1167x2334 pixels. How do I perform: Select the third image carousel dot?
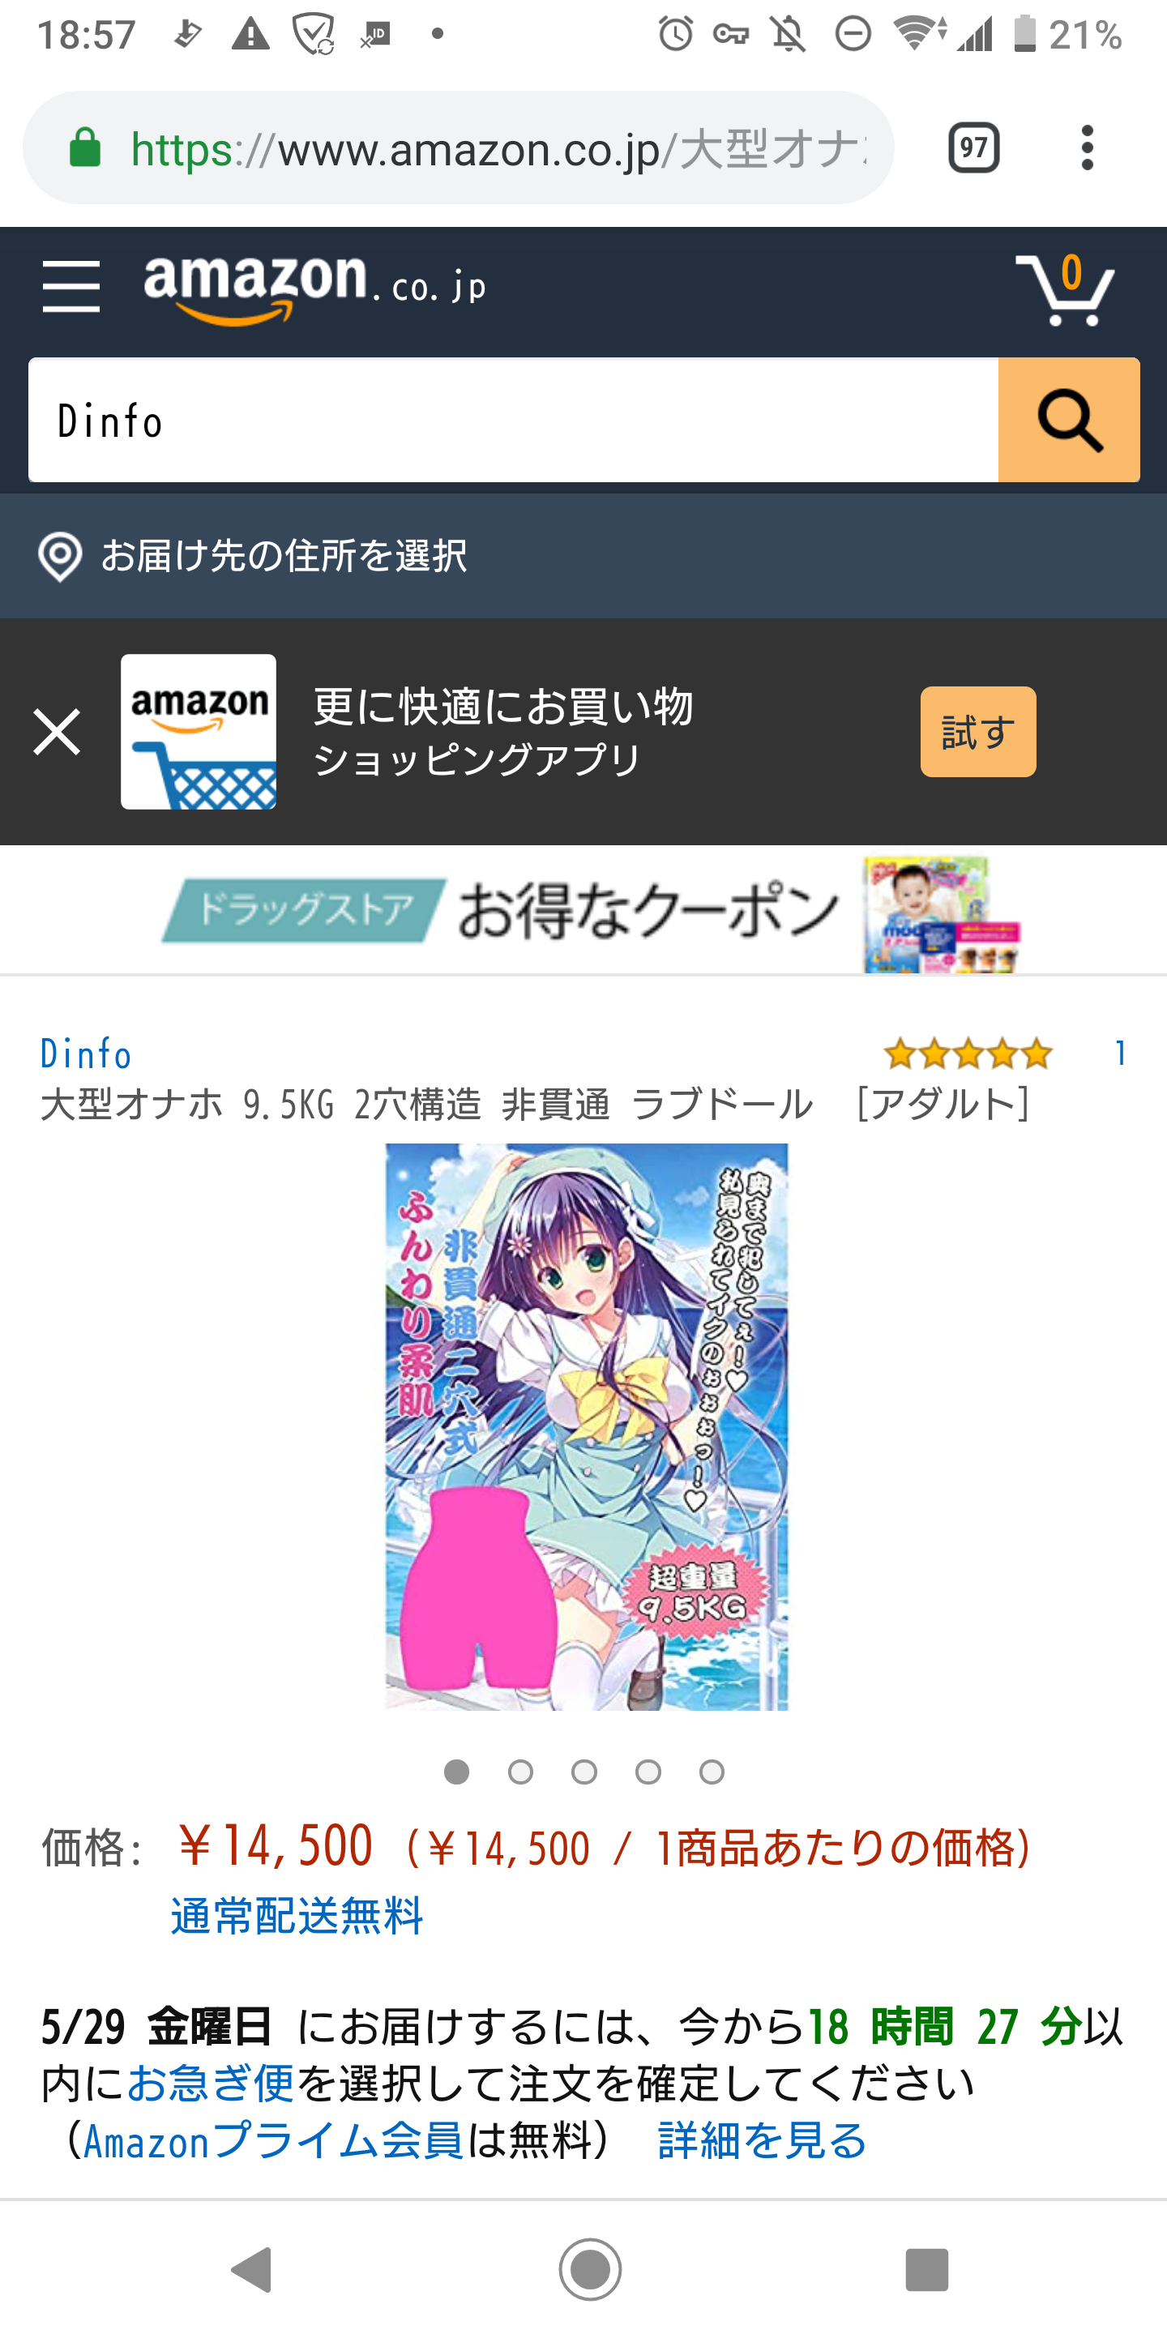point(583,1772)
